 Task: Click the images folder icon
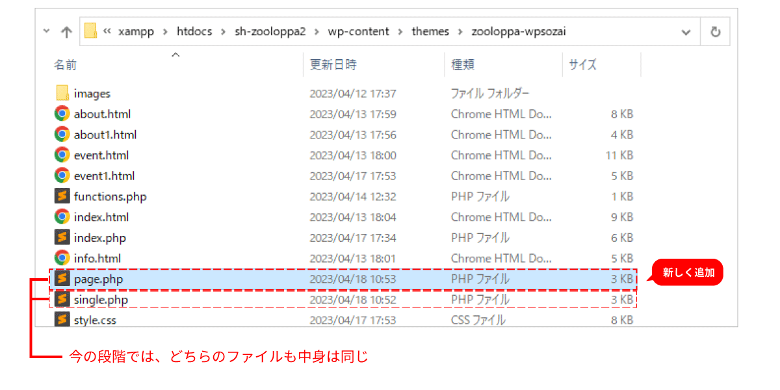point(62,93)
